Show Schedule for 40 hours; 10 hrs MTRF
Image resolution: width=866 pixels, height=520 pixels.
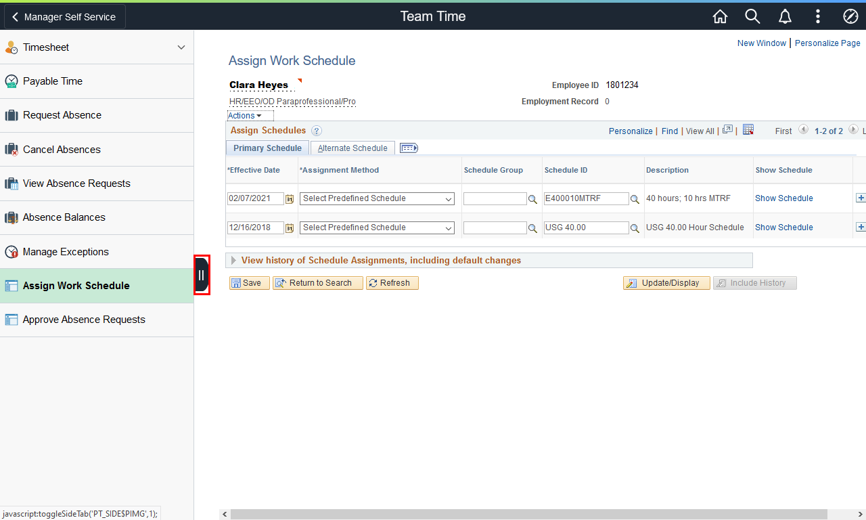pos(784,198)
